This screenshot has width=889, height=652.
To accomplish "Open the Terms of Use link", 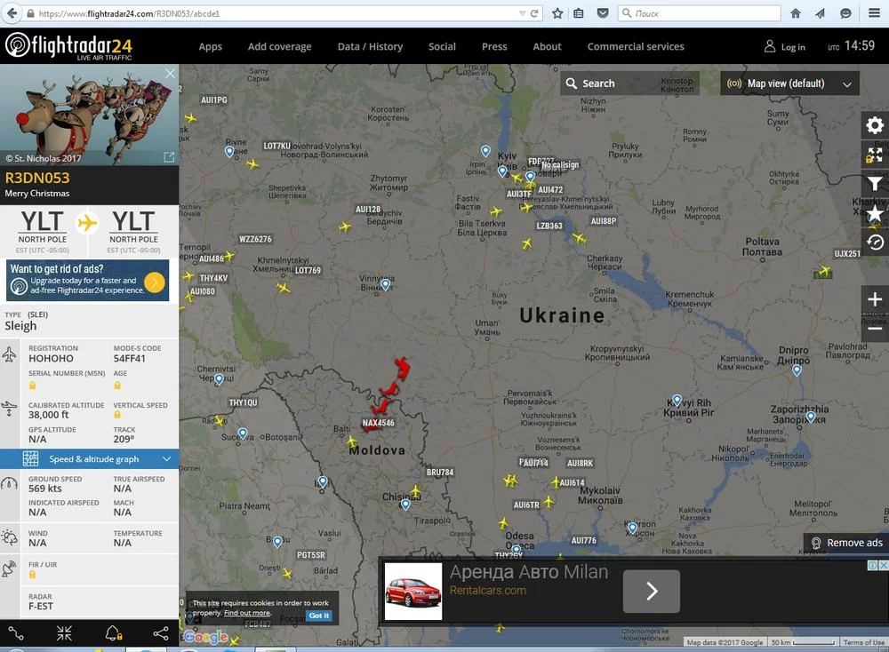I will [x=863, y=642].
